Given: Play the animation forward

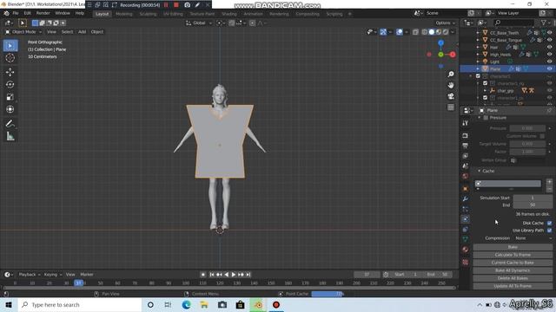Looking at the screenshot, I should click(x=234, y=275).
